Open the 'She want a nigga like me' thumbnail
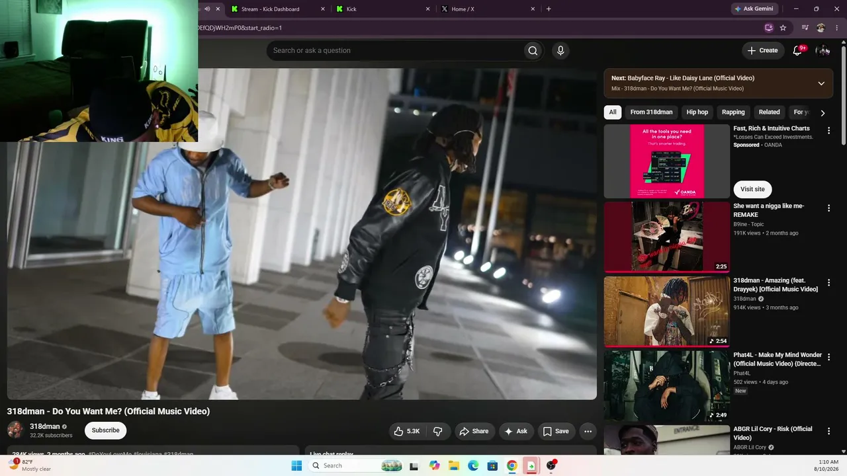 [667, 237]
